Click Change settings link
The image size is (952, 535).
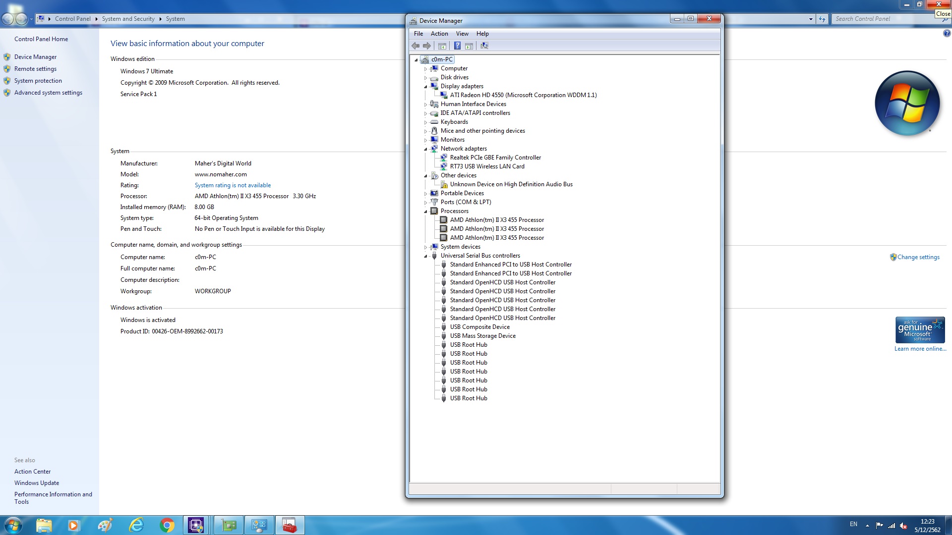click(918, 257)
